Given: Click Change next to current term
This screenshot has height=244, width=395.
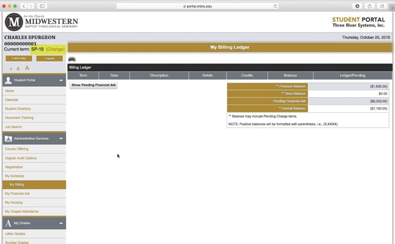Looking at the screenshot, I should [55, 49].
